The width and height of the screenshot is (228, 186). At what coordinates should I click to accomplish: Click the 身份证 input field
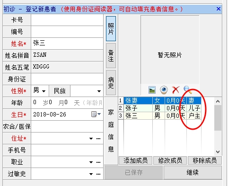tap(67, 79)
